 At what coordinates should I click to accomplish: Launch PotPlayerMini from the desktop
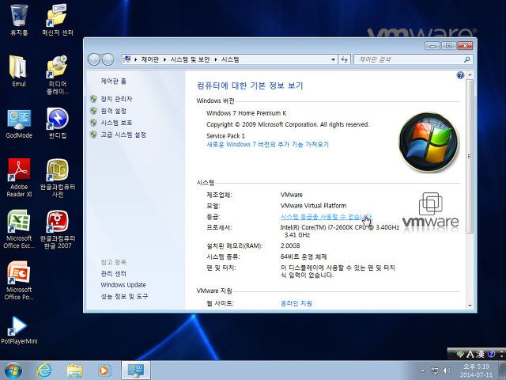click(x=19, y=330)
